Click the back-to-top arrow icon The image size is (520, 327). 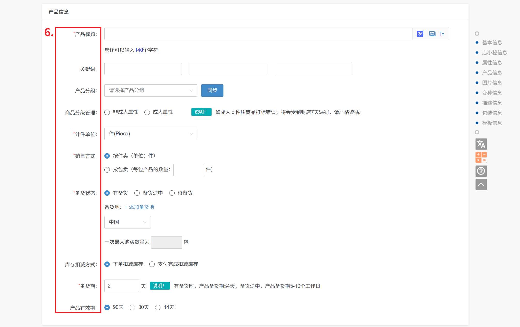(481, 184)
